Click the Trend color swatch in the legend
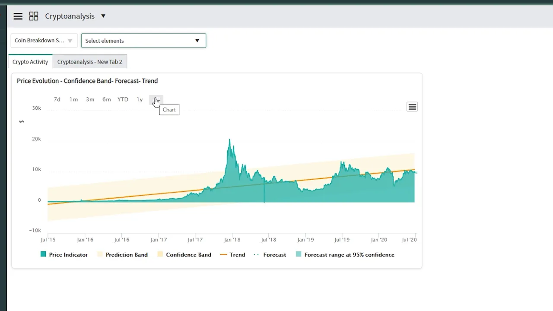This screenshot has height=311, width=553. tap(224, 254)
